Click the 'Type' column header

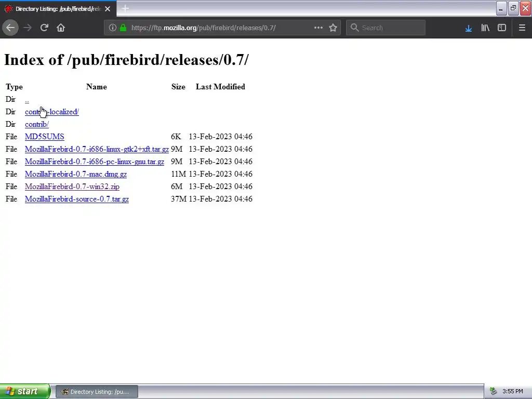(x=14, y=87)
